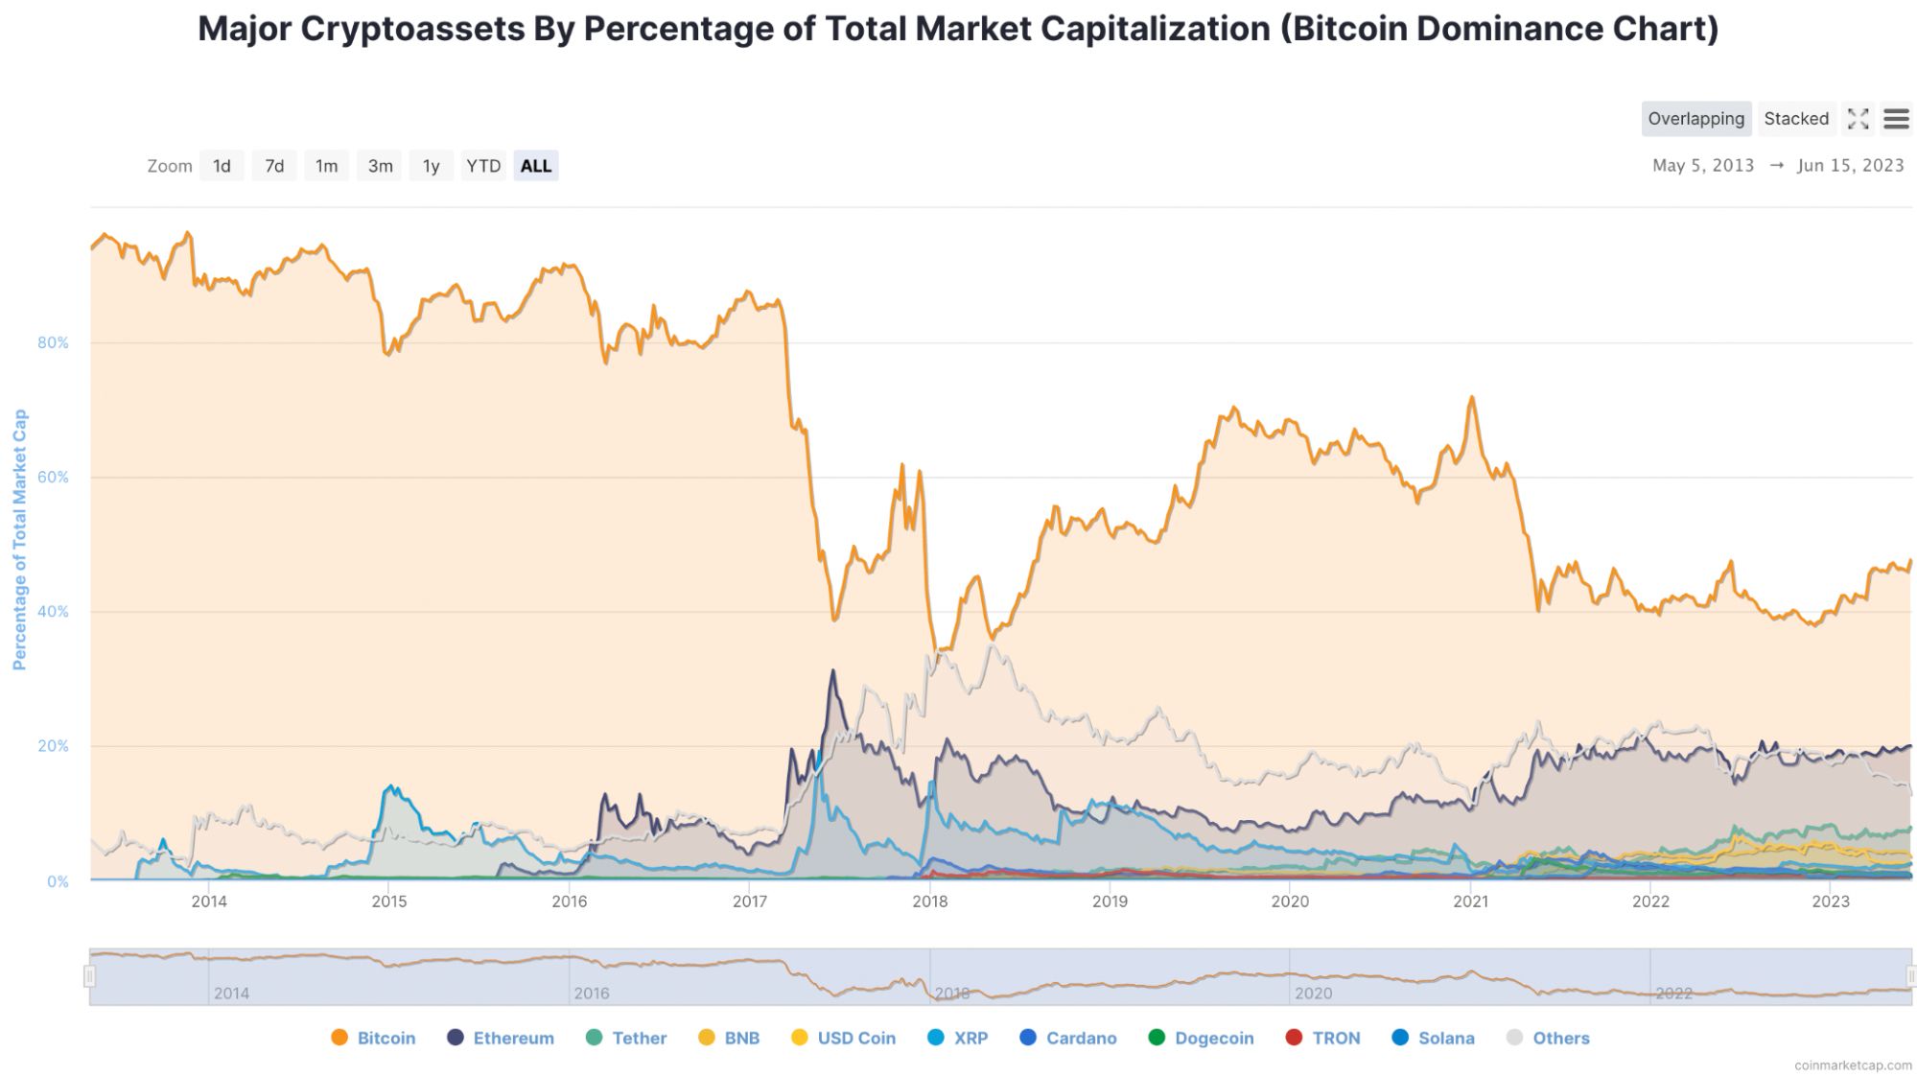Viewport: 1917px width, 1077px height.
Task: Select the Overlapping chart view
Action: click(1695, 119)
